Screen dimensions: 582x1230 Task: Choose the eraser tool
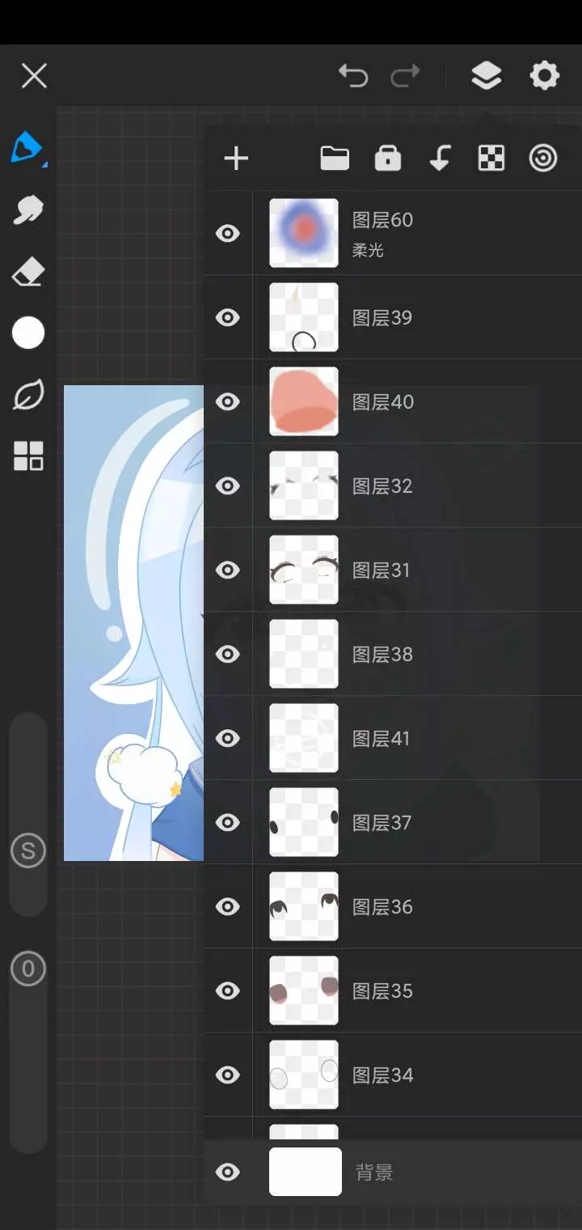click(x=28, y=273)
